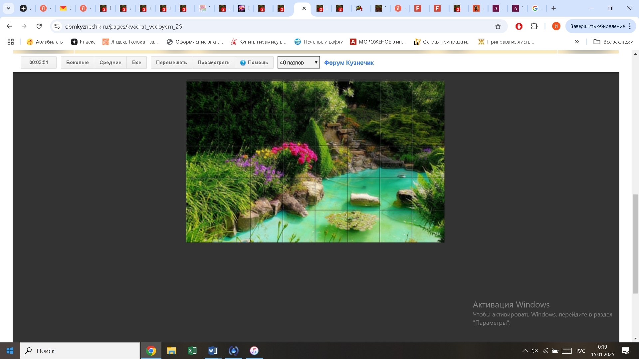Click the Боковые pieces button

[x=77, y=62]
